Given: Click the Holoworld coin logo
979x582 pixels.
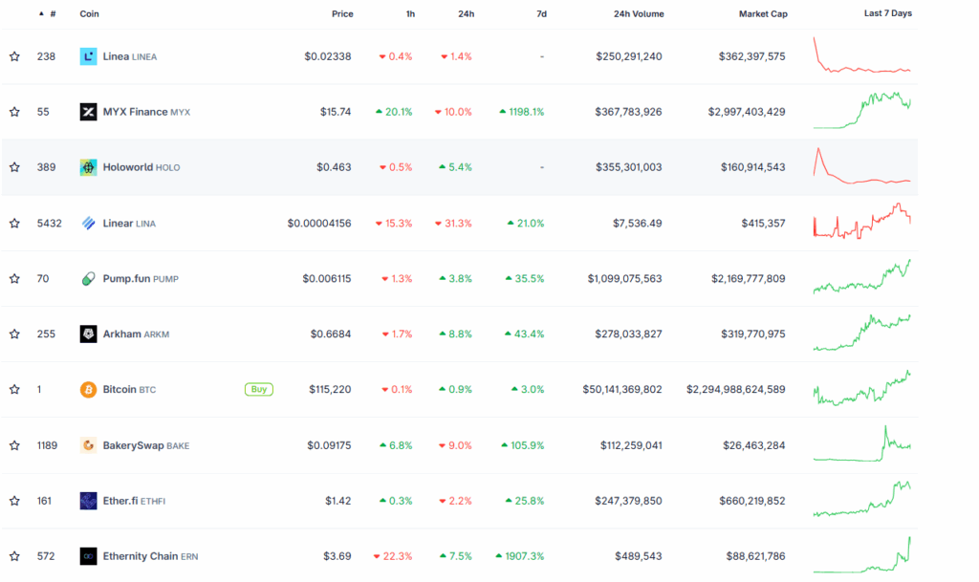Looking at the screenshot, I should [x=88, y=167].
